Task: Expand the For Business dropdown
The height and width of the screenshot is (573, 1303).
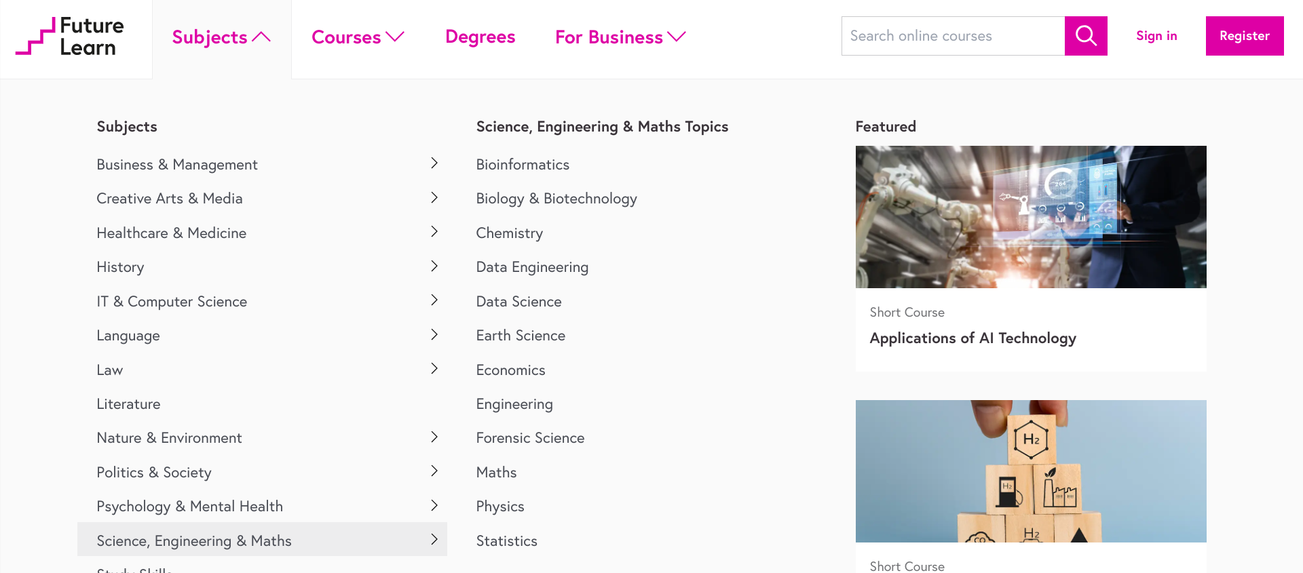Action: 620,37
